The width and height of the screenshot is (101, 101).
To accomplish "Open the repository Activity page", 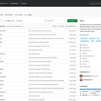I will (x=84, y=53).
